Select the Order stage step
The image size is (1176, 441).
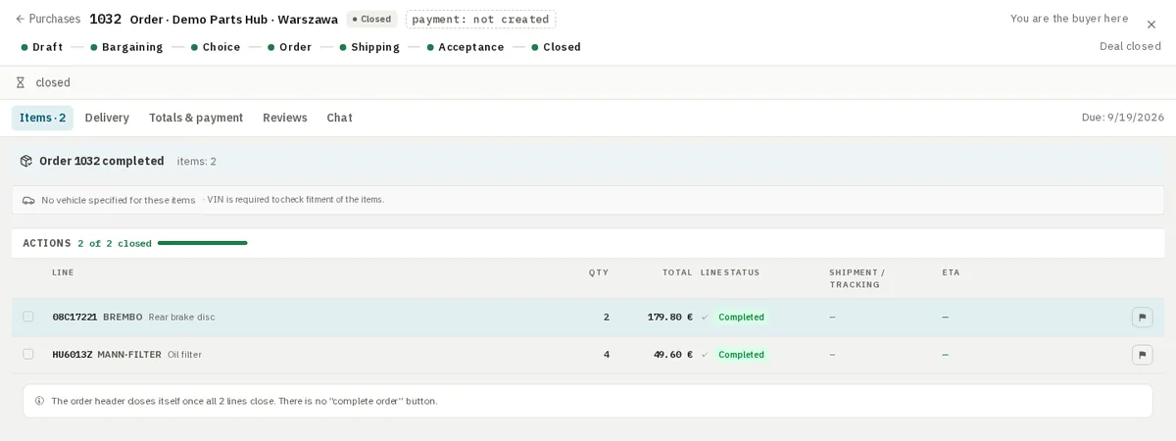[290, 47]
